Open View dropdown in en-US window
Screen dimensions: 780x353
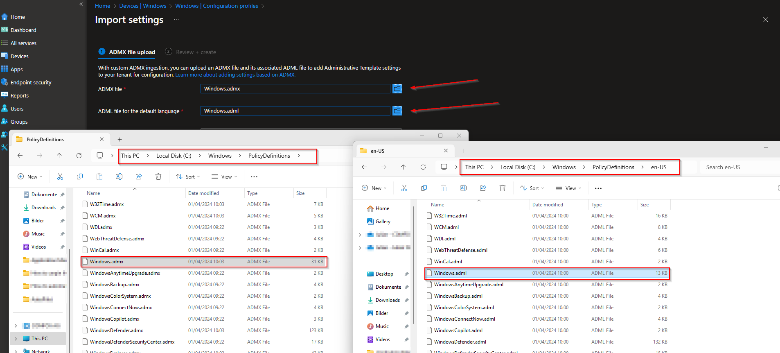point(568,188)
